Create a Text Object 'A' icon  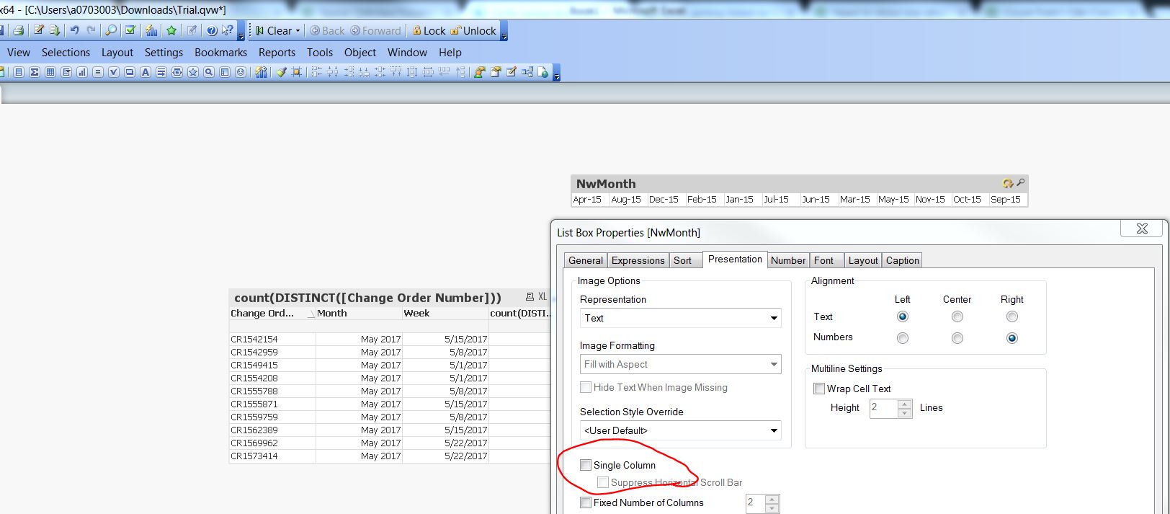tap(146, 72)
